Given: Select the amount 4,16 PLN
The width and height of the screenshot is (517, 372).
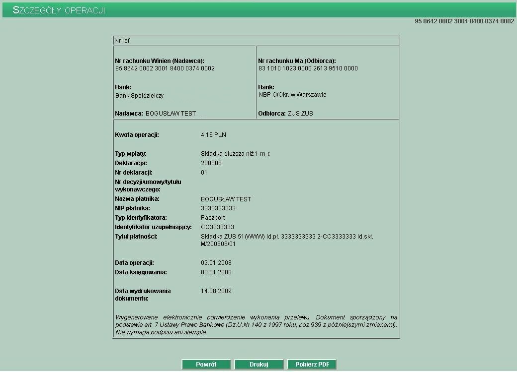Looking at the screenshot, I should click(213, 135).
